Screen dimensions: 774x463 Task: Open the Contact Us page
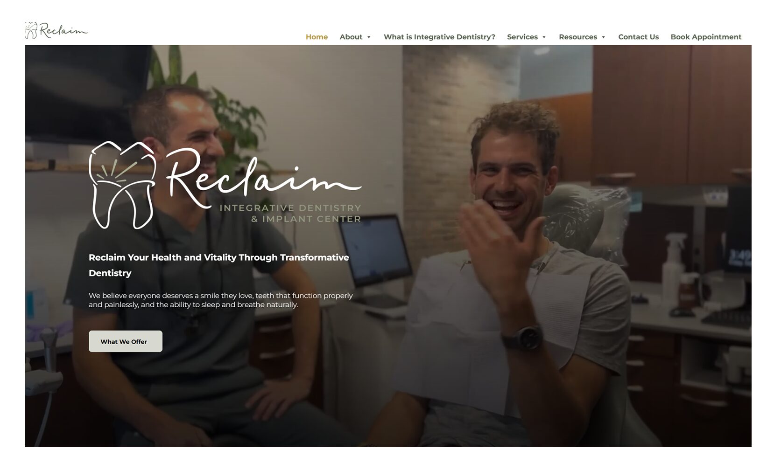[x=638, y=37]
